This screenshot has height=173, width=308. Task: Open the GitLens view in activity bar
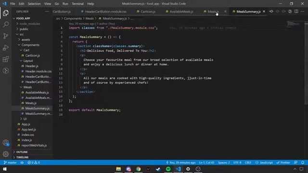tap(6, 71)
